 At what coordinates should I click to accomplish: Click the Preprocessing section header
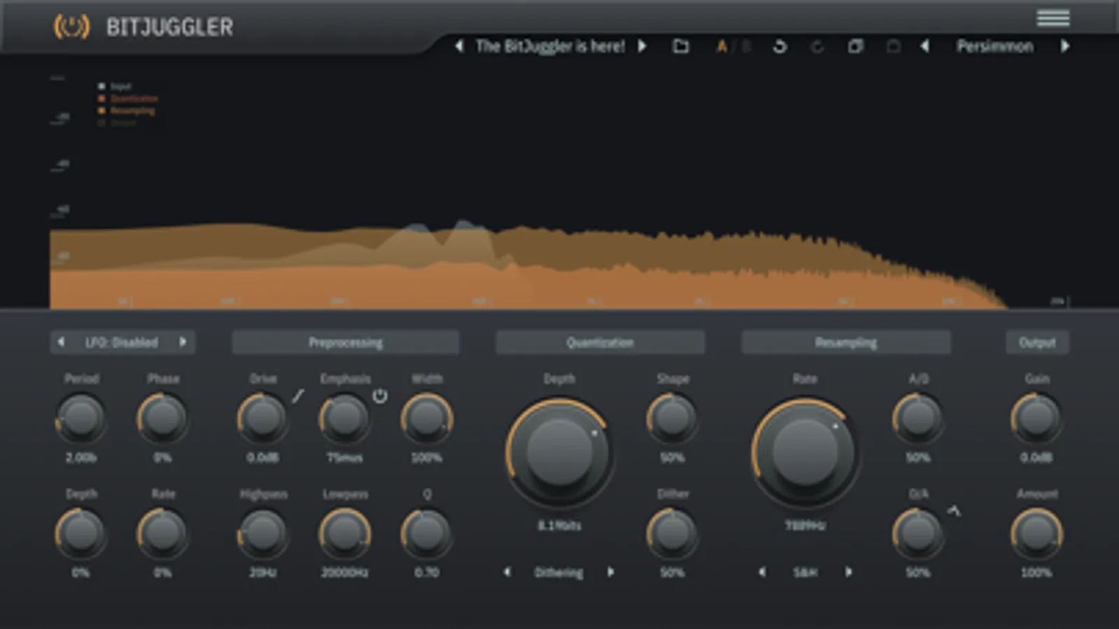pos(346,342)
